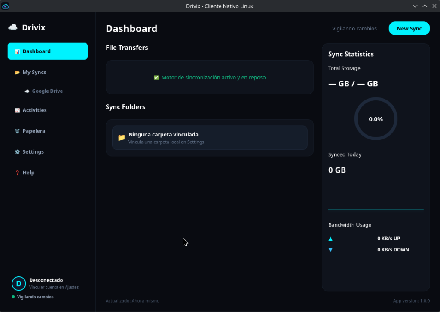Click the green checkmark in File Transfers
Image resolution: width=440 pixels, height=312 pixels.
[x=156, y=77]
